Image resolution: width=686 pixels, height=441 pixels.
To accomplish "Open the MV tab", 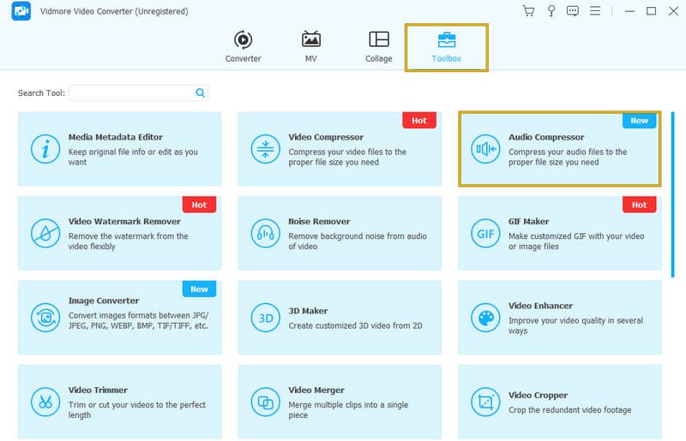I will (310, 46).
